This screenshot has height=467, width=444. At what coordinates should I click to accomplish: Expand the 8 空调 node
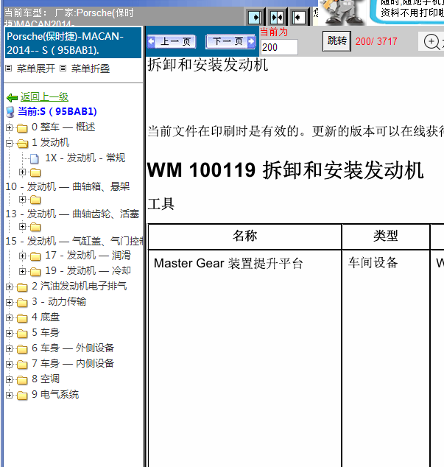[10, 380]
